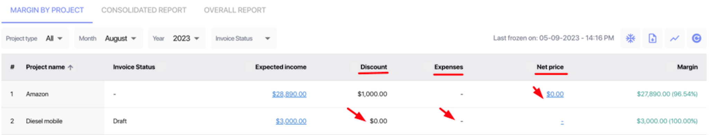Click the Net price column header
Screen dimensions: 709x135
point(550,67)
